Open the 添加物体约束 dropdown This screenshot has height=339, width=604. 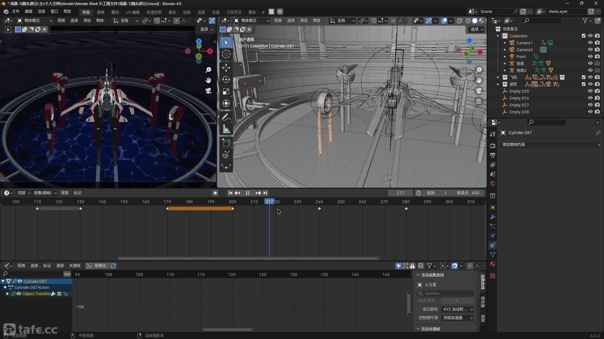tap(551, 145)
